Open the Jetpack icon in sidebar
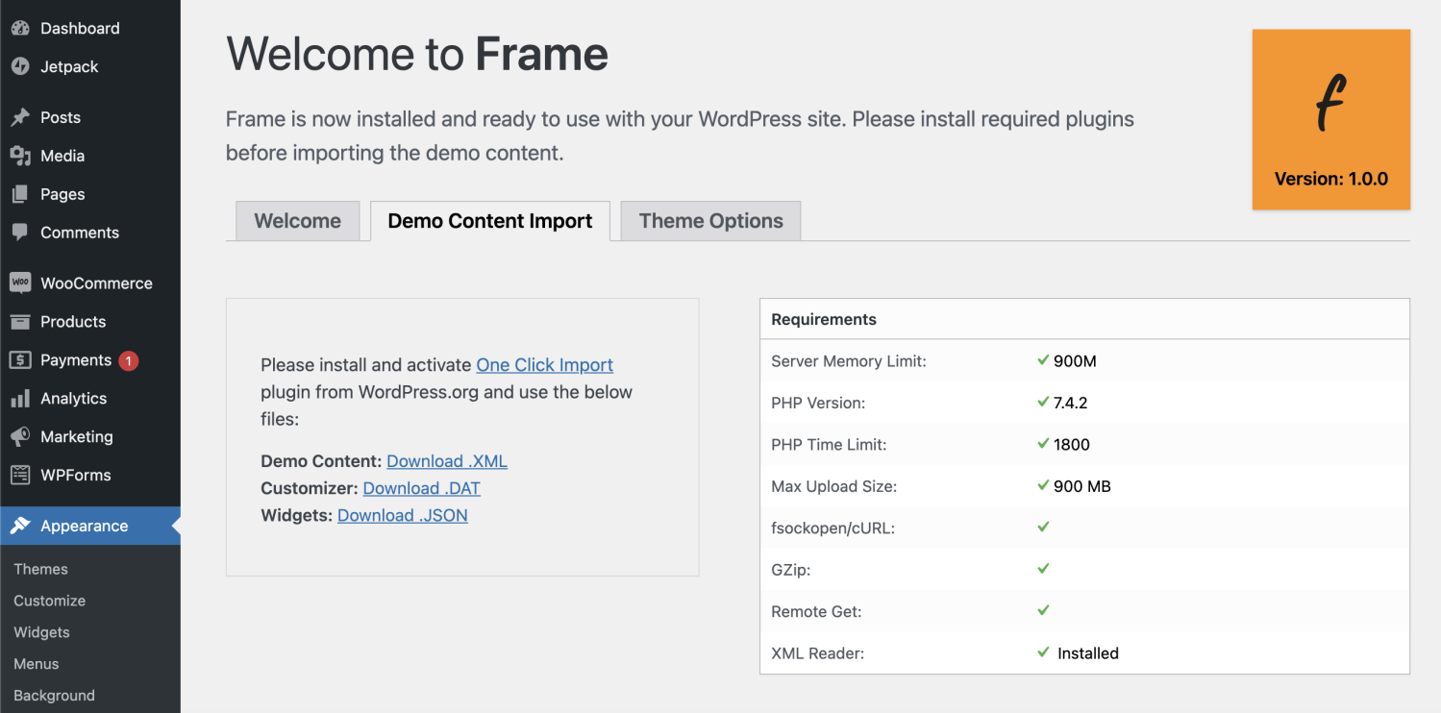 (20, 66)
